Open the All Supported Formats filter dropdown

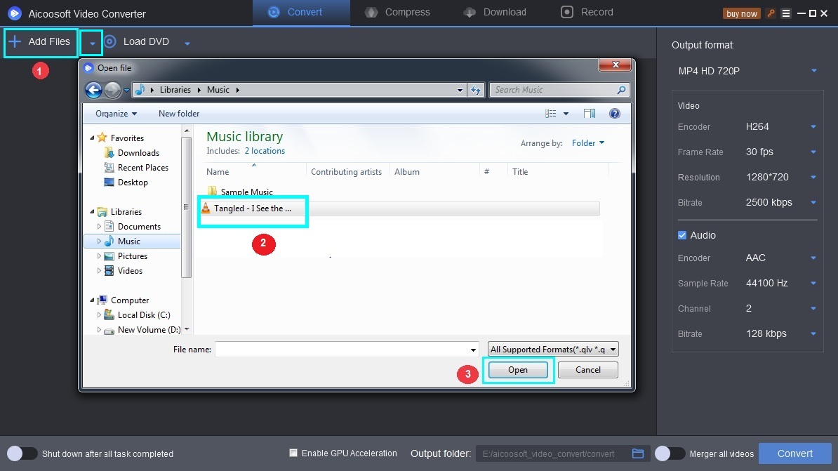click(553, 349)
